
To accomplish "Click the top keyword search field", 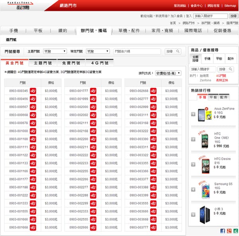I will 210,16.
